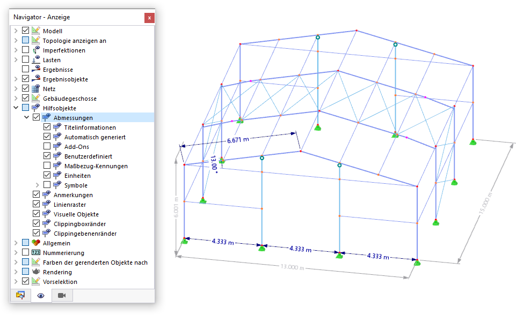Expand the Vorselektion tree node
Image resolution: width=516 pixels, height=315 pixels.
[x=16, y=281]
